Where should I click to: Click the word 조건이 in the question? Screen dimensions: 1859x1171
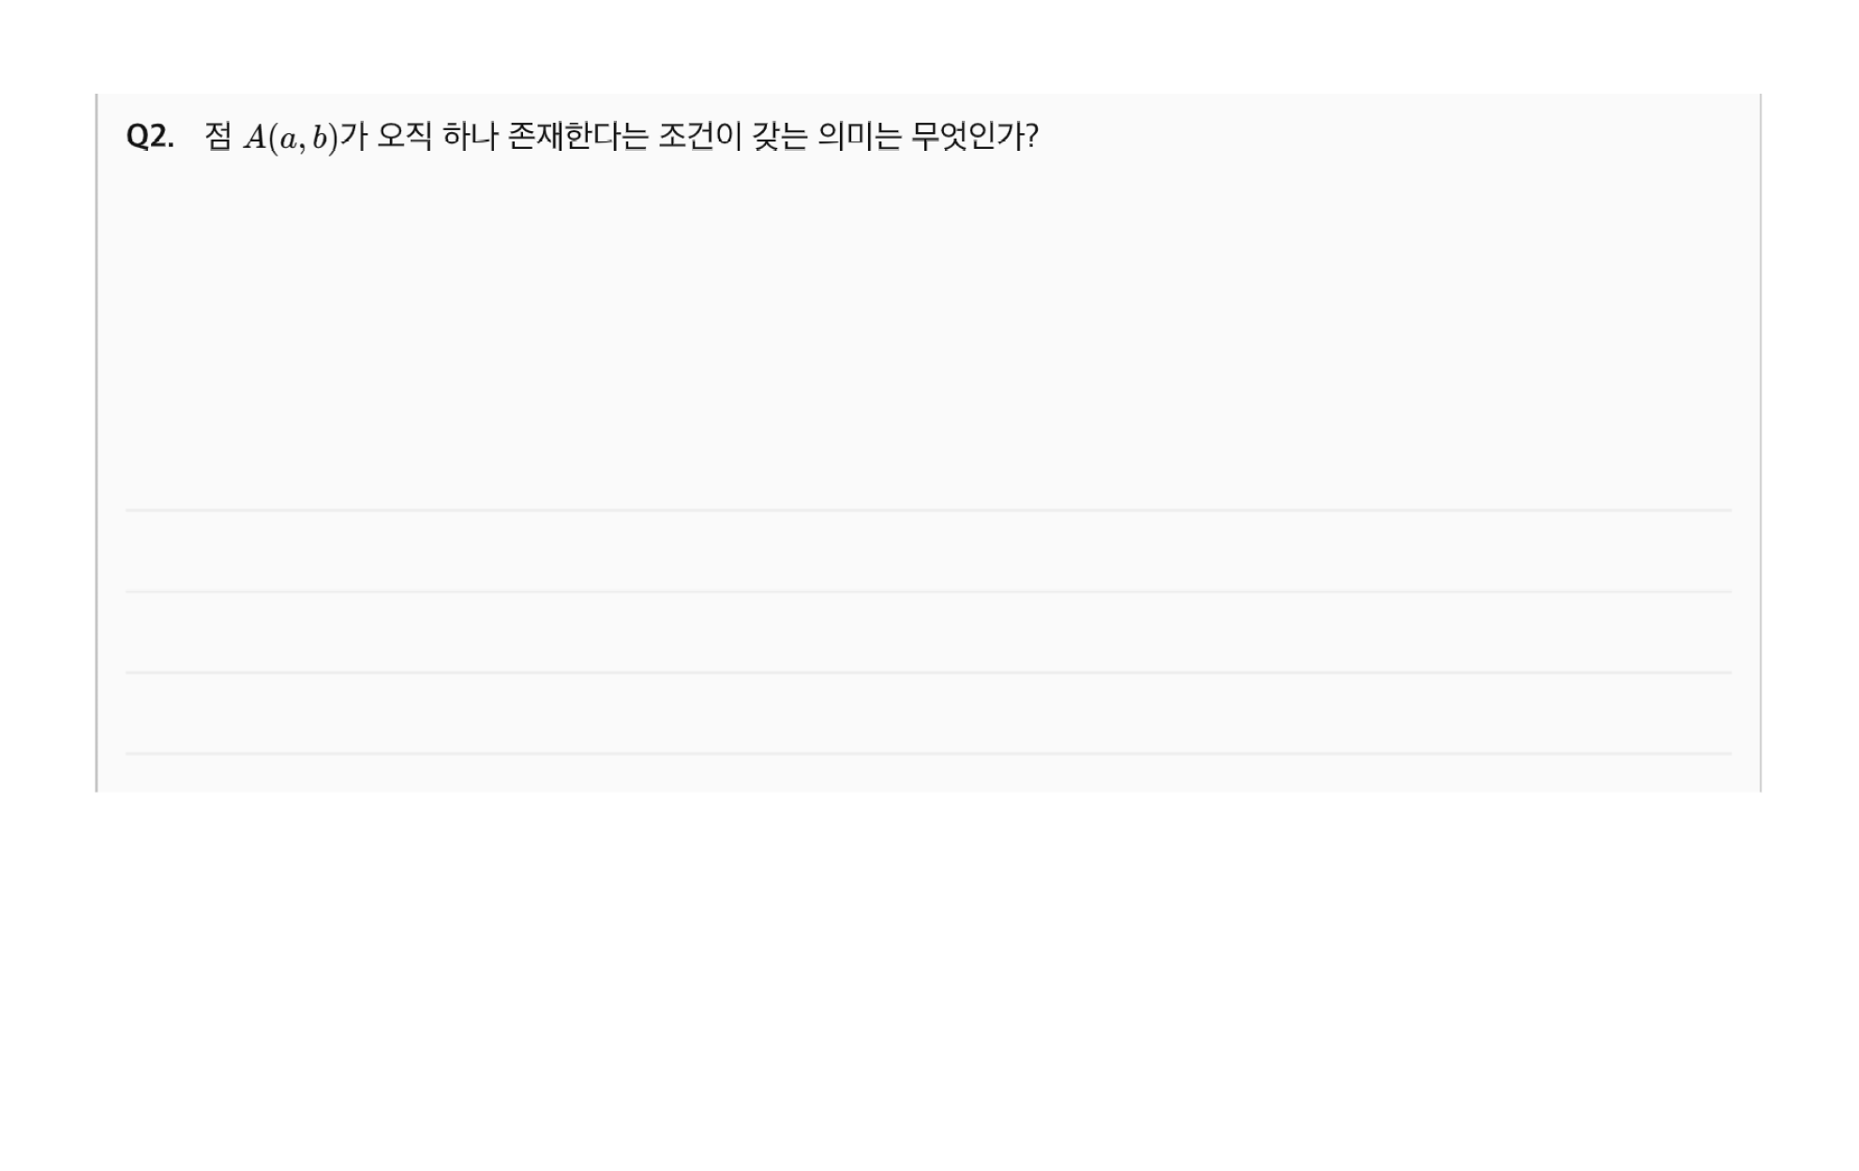click(x=699, y=137)
